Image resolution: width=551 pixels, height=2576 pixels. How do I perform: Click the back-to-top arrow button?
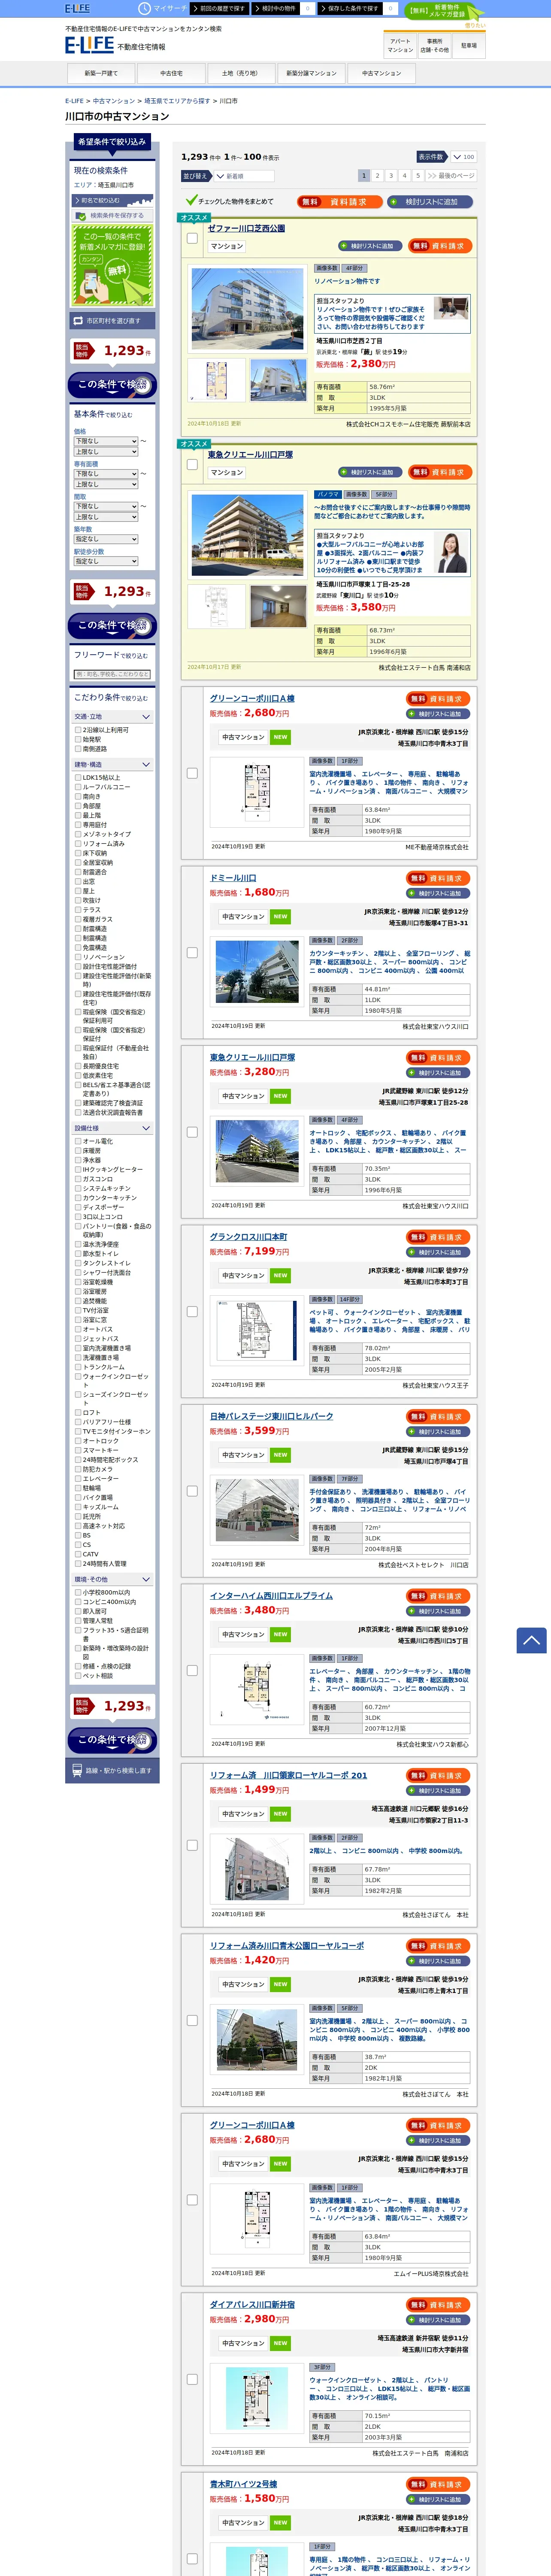[531, 1640]
